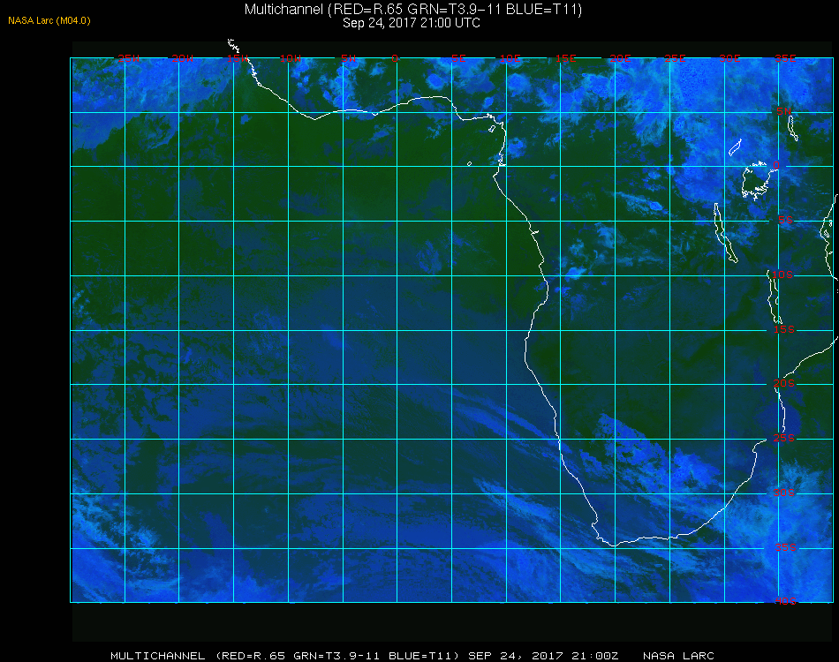Screen dimensions: 839x662
Task: Click the "NASA LARC" text in bottom caption
Action: pos(678,656)
